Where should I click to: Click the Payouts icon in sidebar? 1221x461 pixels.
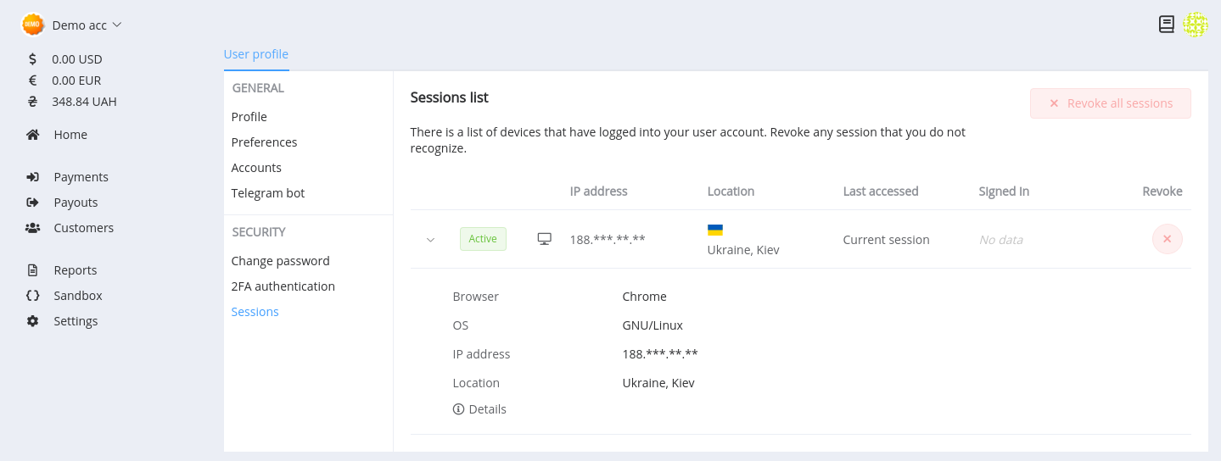pyautogui.click(x=33, y=203)
